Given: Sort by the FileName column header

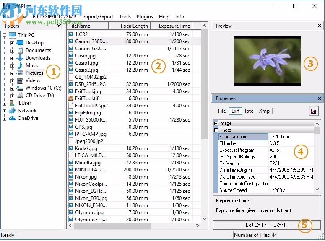Looking at the screenshot, I should tap(88, 26).
